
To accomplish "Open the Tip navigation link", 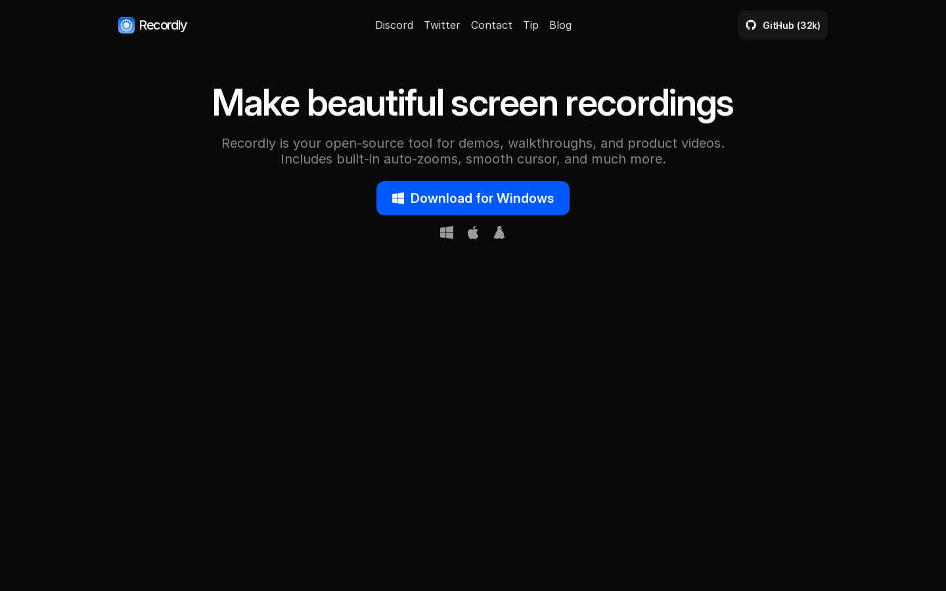I will pos(531,25).
